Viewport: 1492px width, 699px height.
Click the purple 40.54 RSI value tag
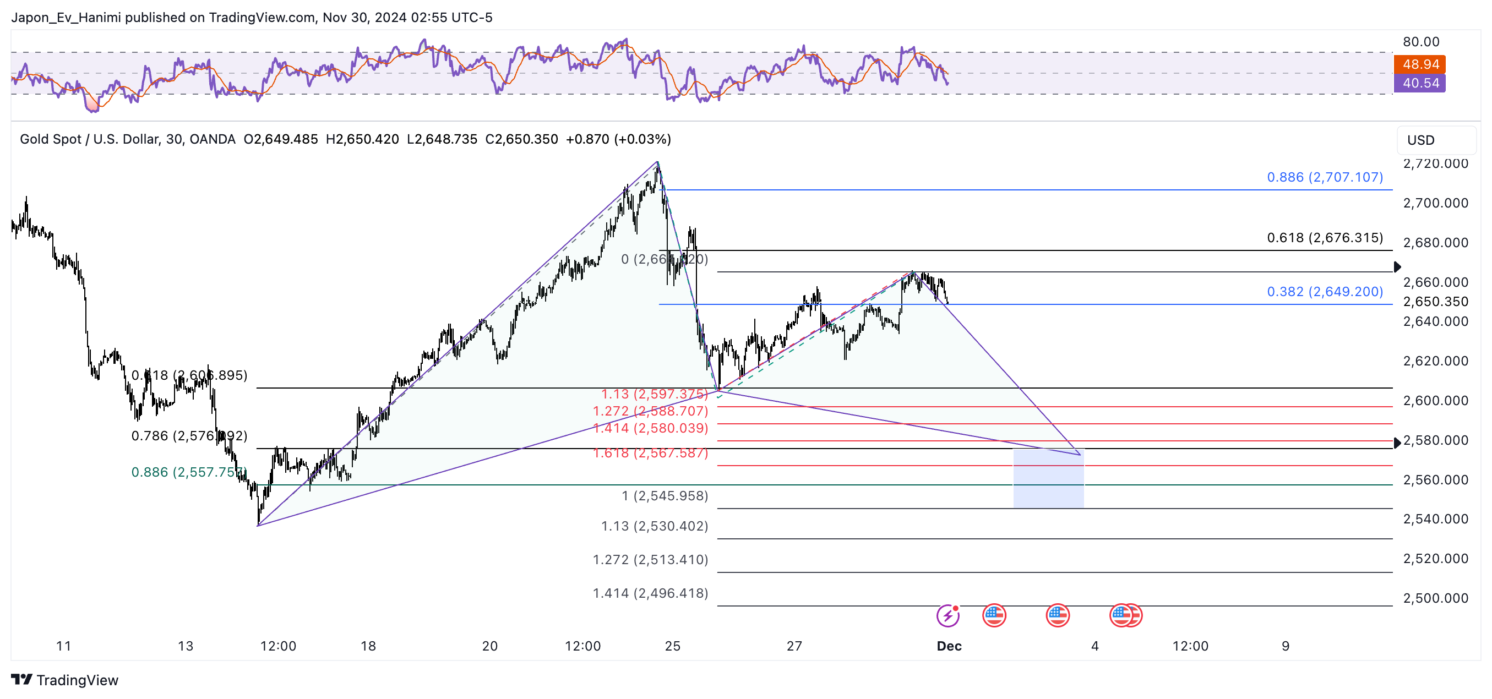click(x=1419, y=83)
